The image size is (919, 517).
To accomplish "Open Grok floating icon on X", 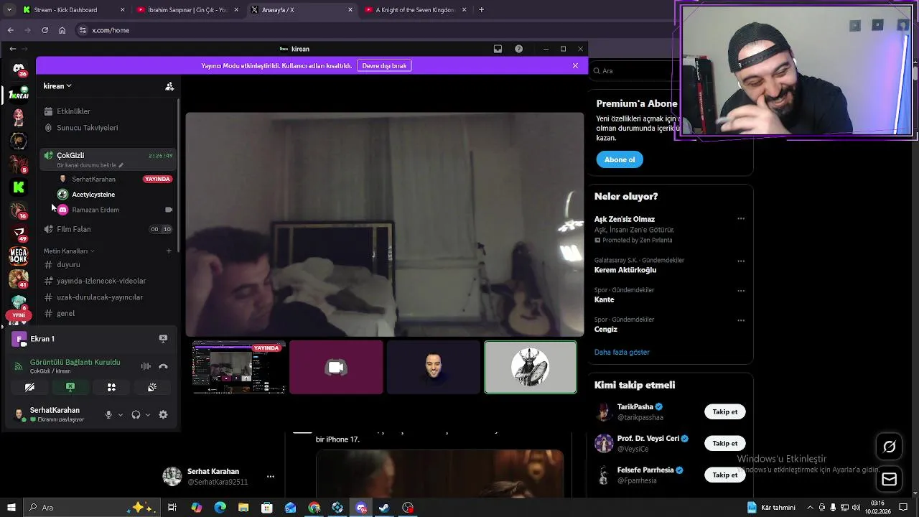I will tap(889, 447).
